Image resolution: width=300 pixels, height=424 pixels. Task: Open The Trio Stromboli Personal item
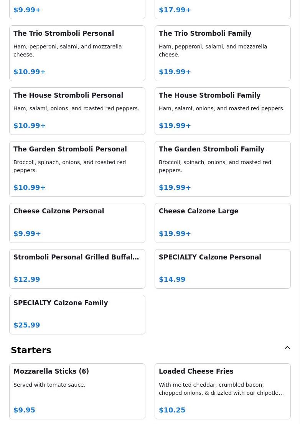[x=77, y=53]
